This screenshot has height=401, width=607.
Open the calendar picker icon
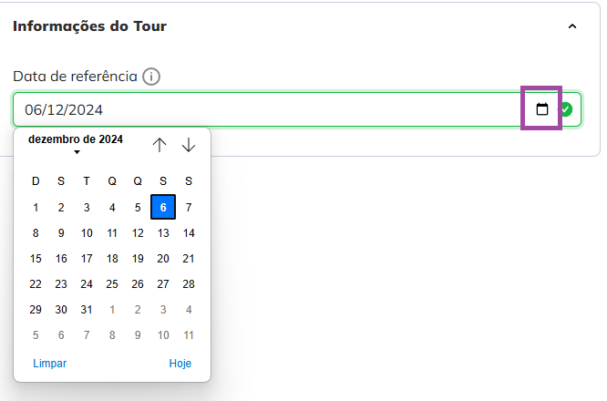(x=542, y=109)
